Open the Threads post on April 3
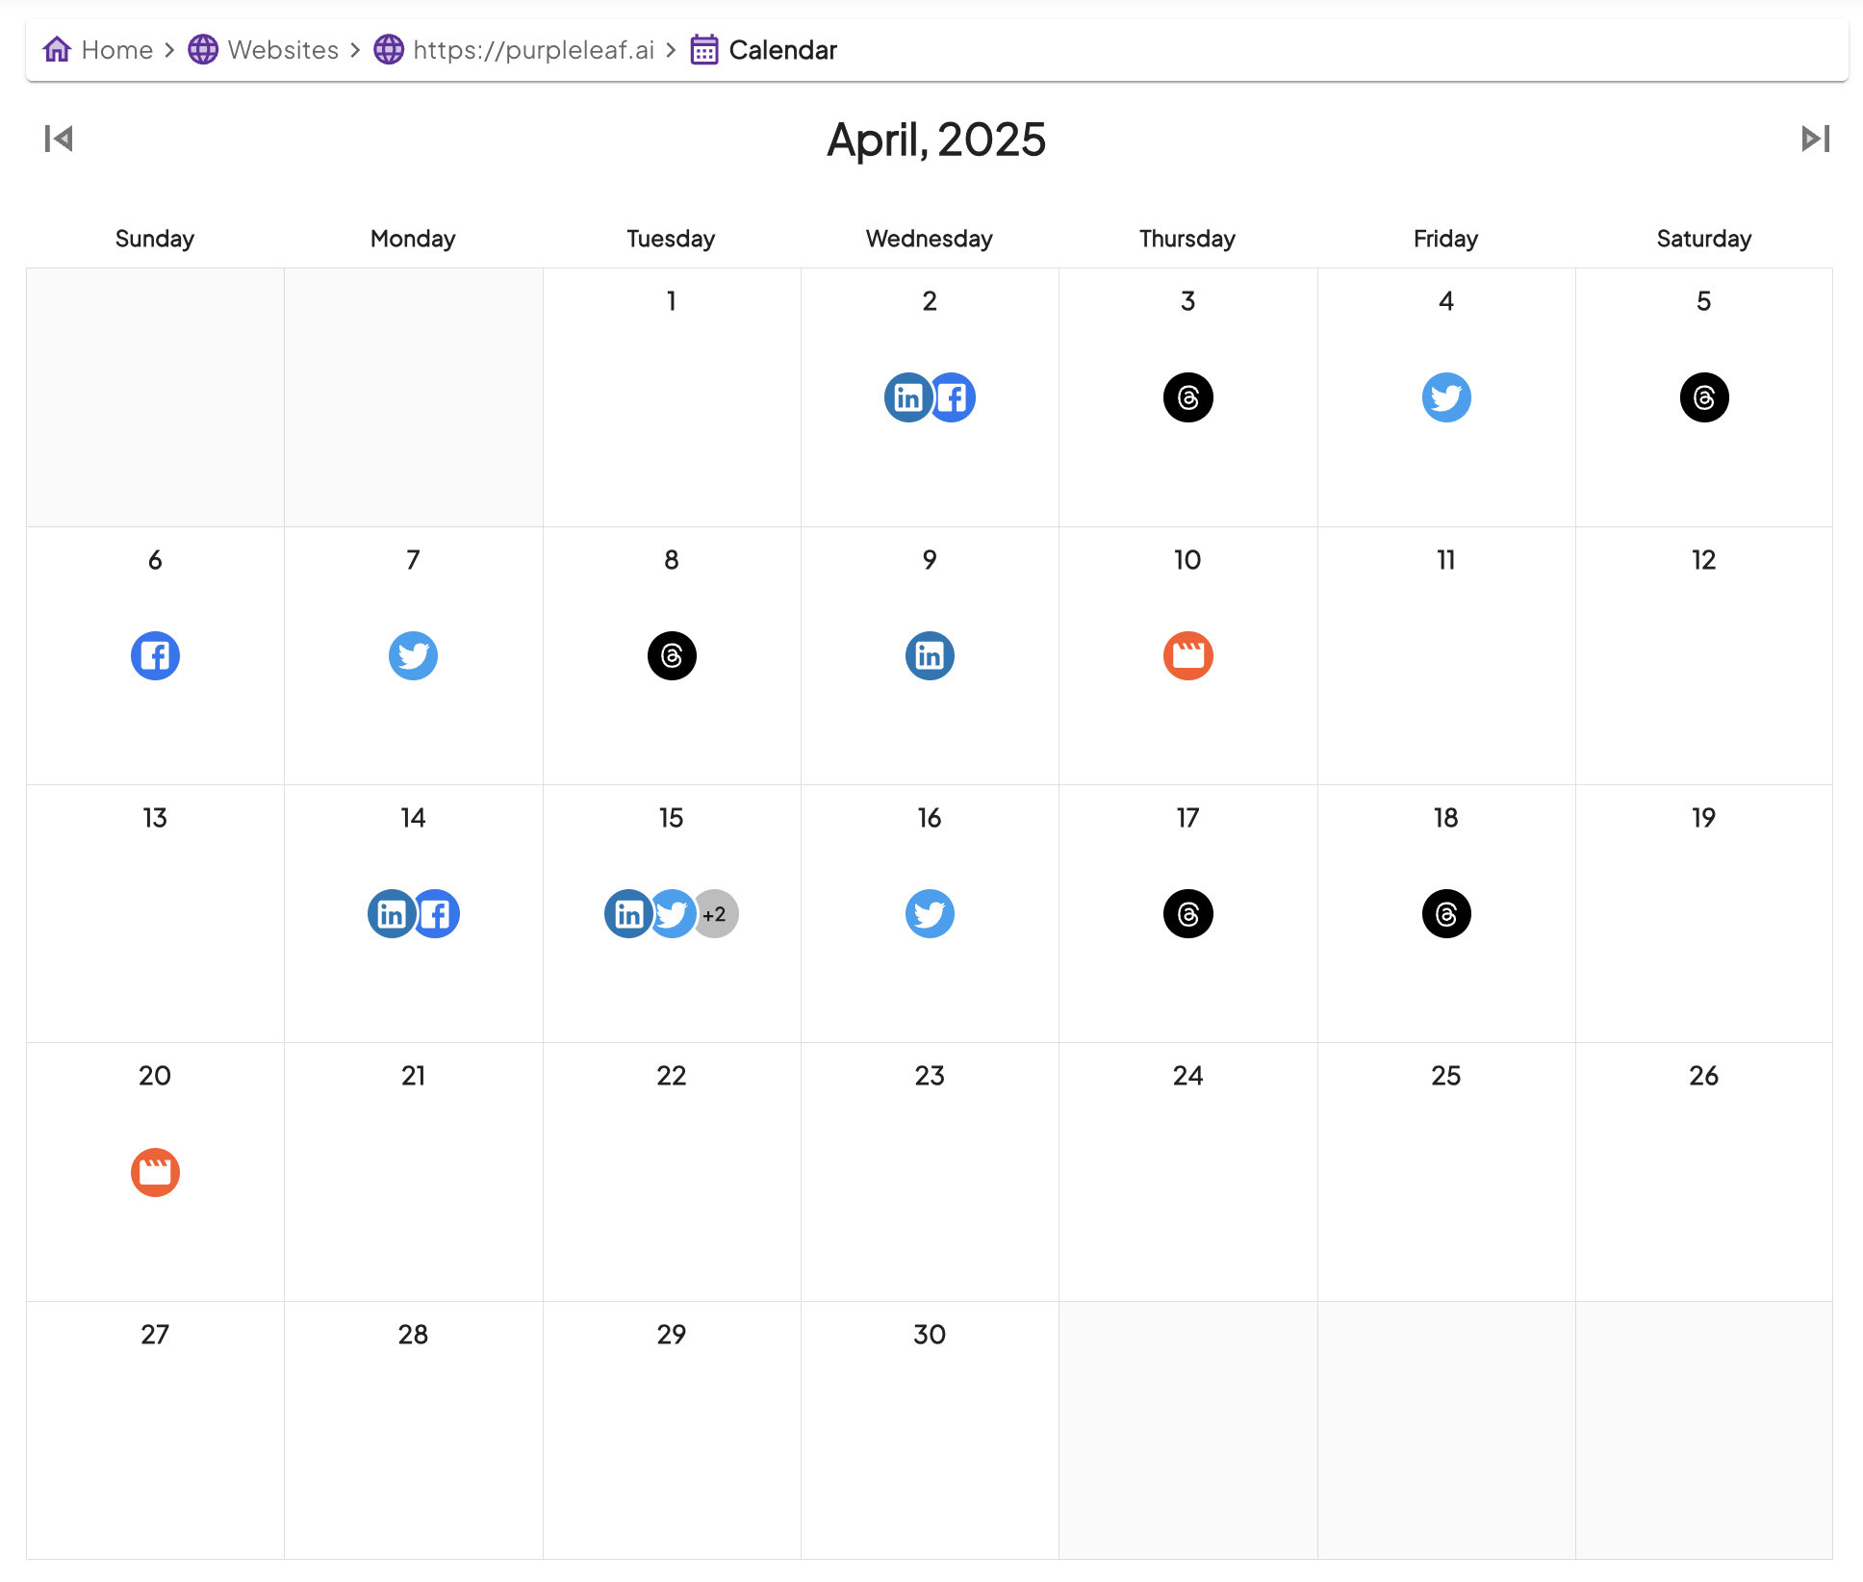 click(1187, 397)
